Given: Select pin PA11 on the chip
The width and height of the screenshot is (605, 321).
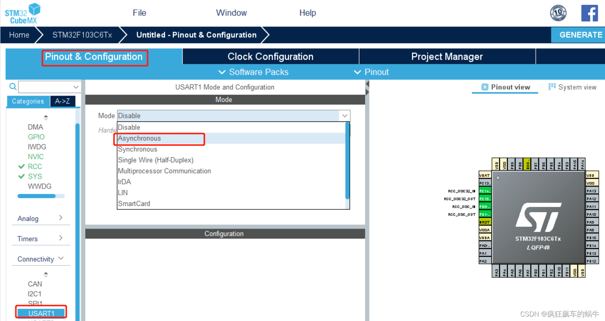Looking at the screenshot, I should click(x=592, y=206).
